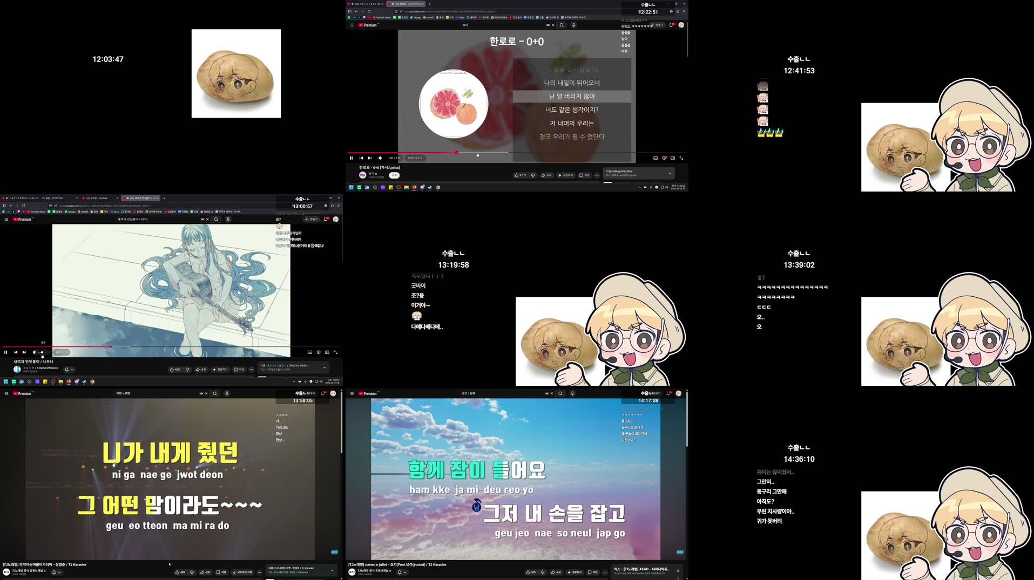Expand the ヨルシカ next-up panel chevron
The image size is (1034, 580).
coord(325,367)
